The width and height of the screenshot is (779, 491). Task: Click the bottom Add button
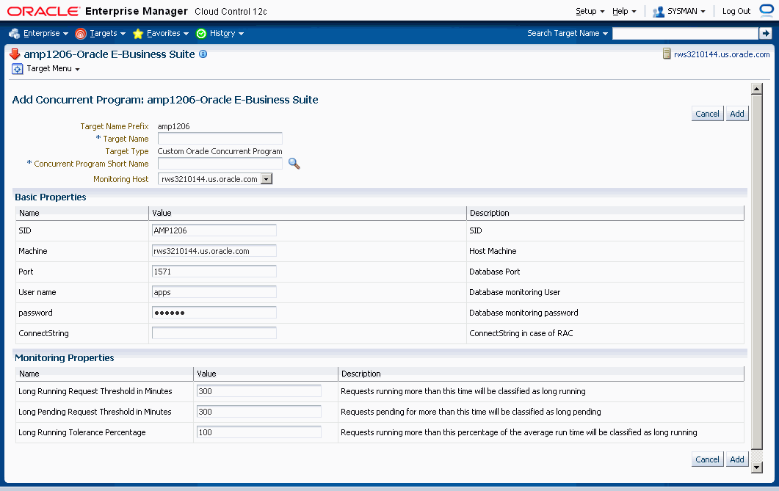pos(736,459)
